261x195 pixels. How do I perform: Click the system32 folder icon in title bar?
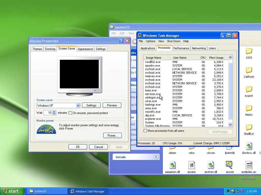pos(112,27)
